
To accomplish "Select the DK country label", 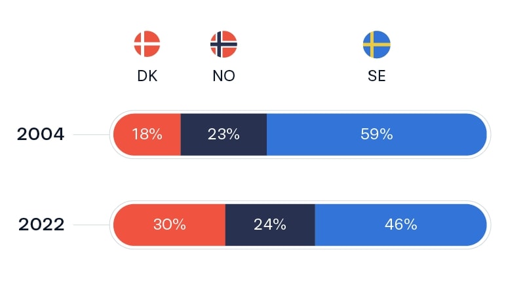I will pos(147,76).
